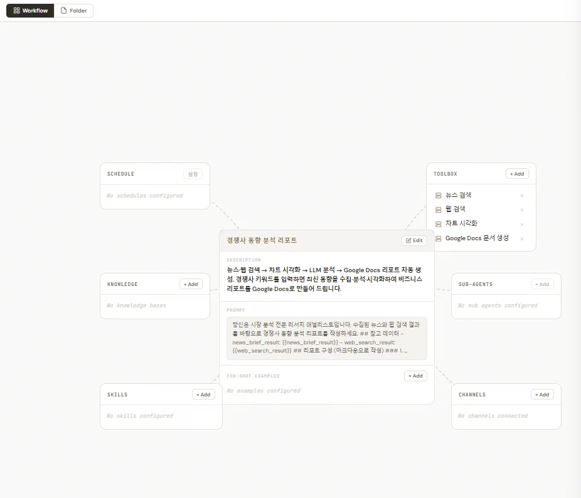Viewport: 581px width, 498px height.
Task: Click the 차트 시각화 tool icon
Action: [x=438, y=224]
